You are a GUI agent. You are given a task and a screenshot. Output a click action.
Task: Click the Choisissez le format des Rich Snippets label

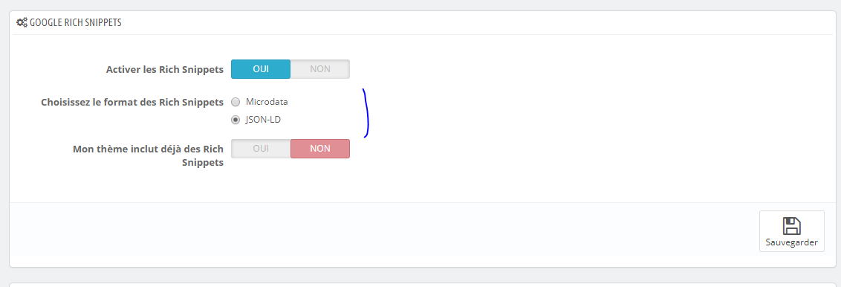coord(132,102)
